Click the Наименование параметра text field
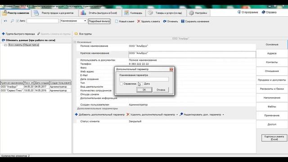This screenshot has width=288, height=162. [x=144, y=79]
